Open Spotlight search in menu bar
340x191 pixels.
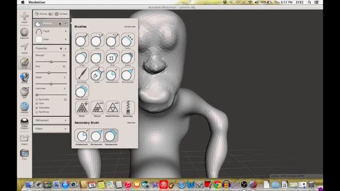pos(309,2)
